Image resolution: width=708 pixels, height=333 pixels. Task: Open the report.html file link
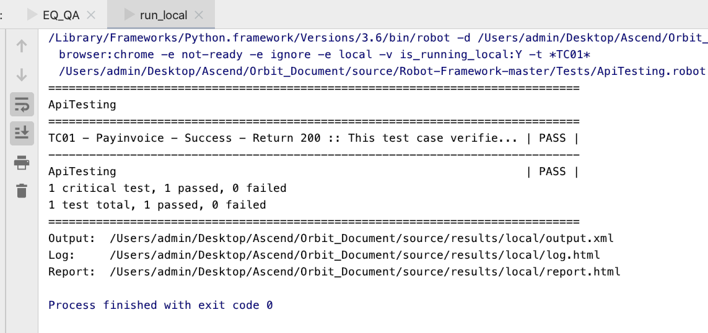365,271
